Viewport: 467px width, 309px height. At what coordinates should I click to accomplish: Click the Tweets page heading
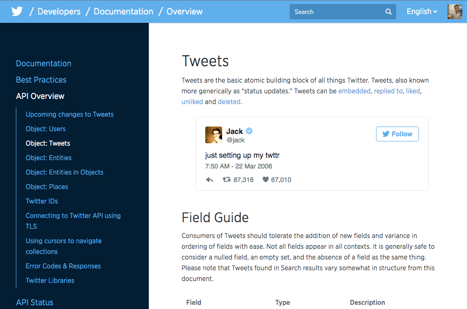205,61
